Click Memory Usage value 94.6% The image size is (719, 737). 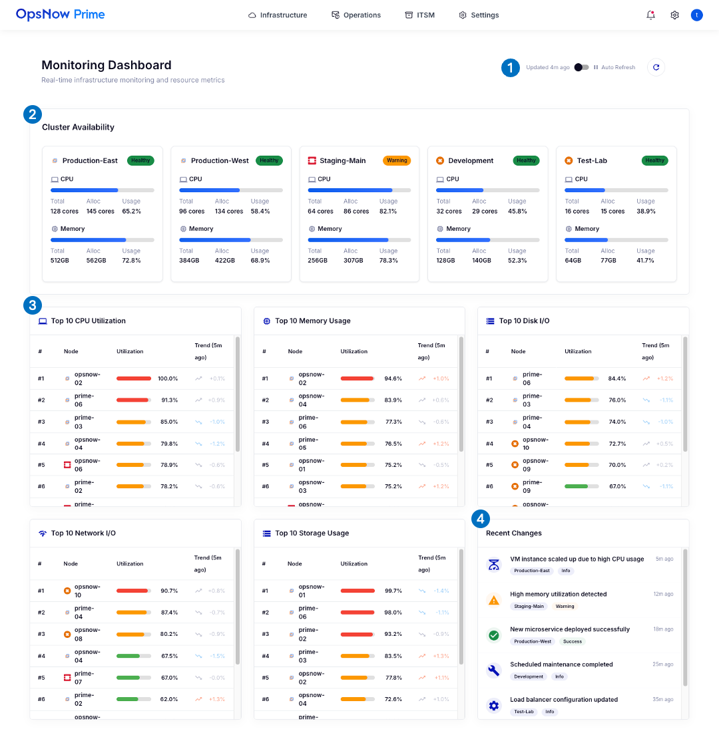pos(393,378)
